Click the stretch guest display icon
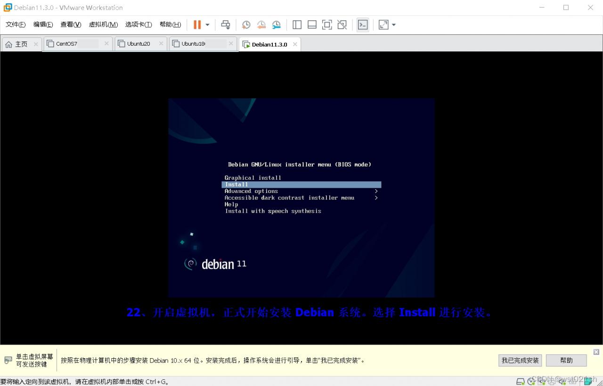Viewport: 603px width, 386px height. (383, 24)
